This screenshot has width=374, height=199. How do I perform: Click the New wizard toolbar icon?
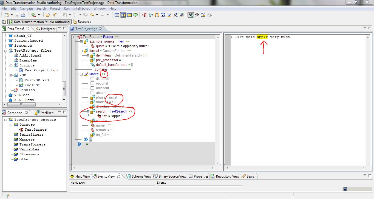(6, 15)
